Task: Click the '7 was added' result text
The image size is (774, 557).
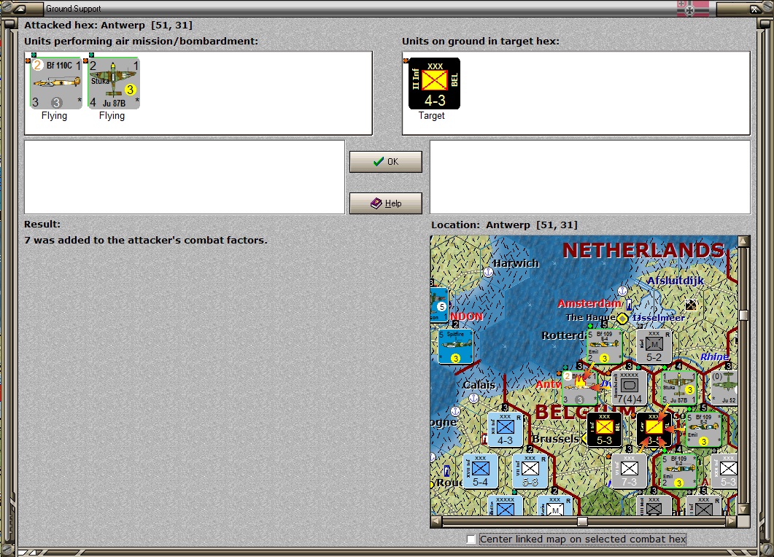Action: pyautogui.click(x=146, y=241)
